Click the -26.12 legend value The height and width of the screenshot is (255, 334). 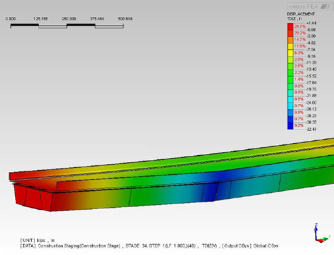[x=311, y=109]
